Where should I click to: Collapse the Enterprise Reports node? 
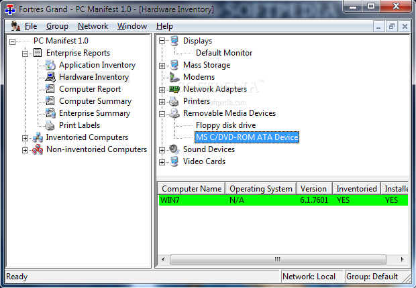[25, 54]
